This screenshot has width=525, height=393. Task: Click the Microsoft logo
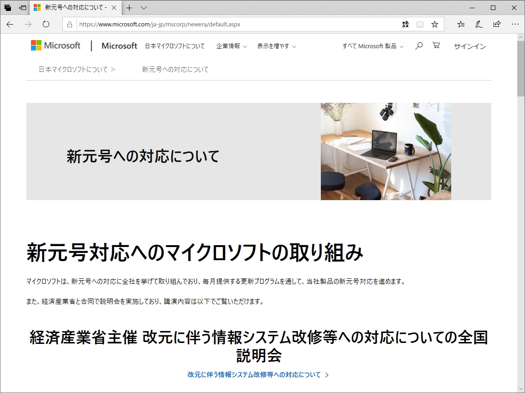click(55, 45)
